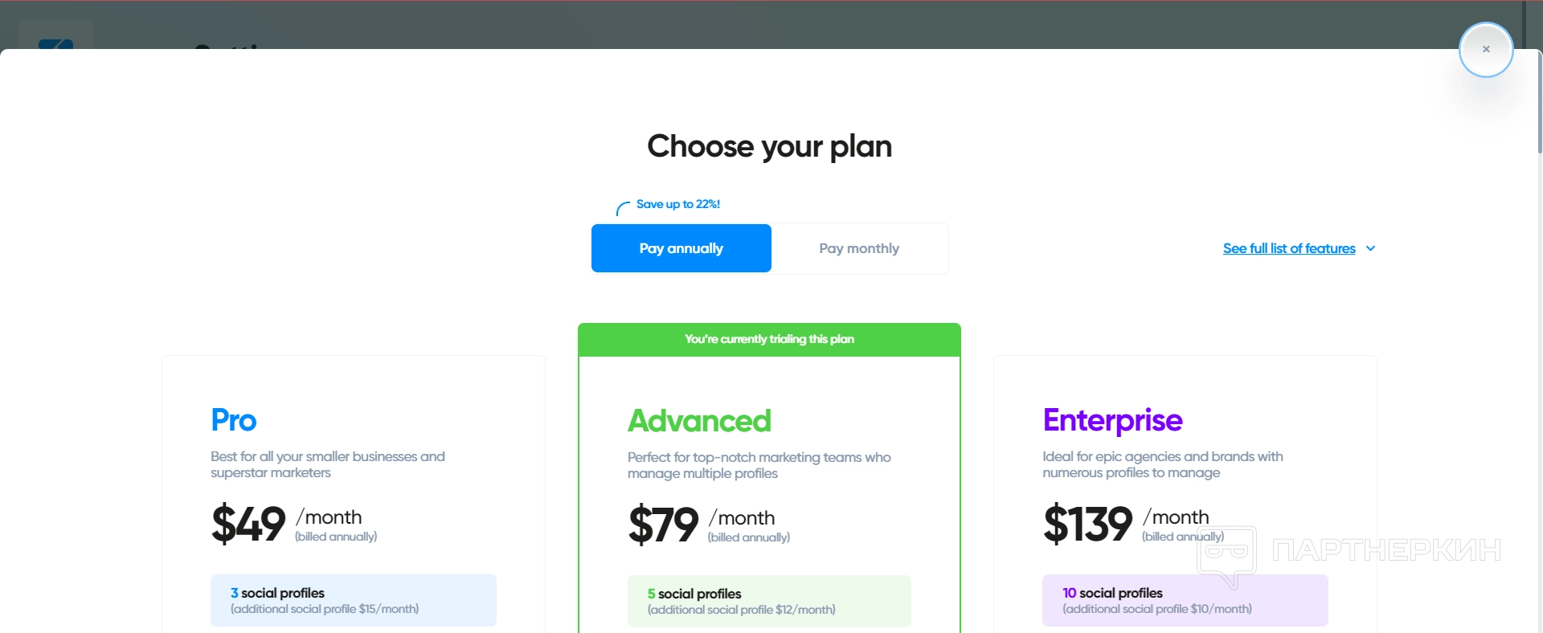The height and width of the screenshot is (633, 1543).
Task: Close the plan selection dialog
Action: pos(1486,50)
